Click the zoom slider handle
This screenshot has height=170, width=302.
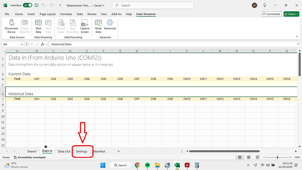(277, 157)
